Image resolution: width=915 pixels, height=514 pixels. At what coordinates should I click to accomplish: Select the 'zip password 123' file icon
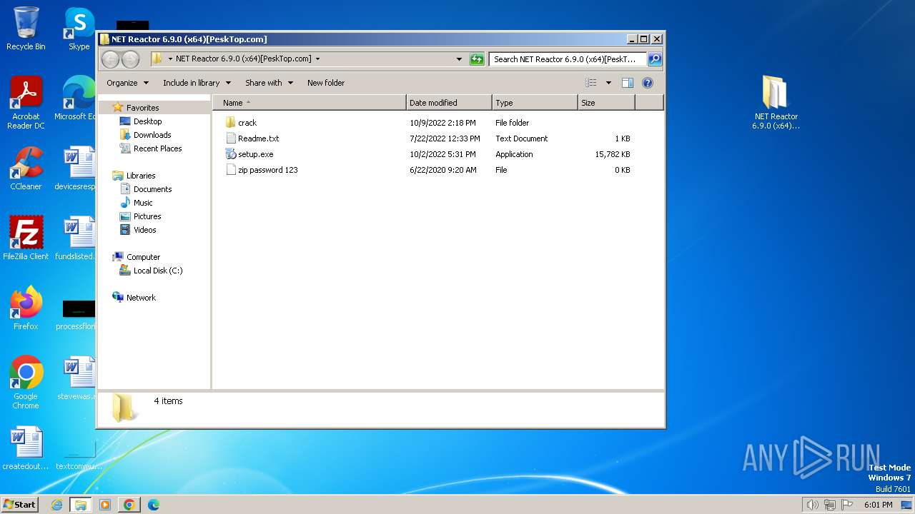(x=230, y=170)
